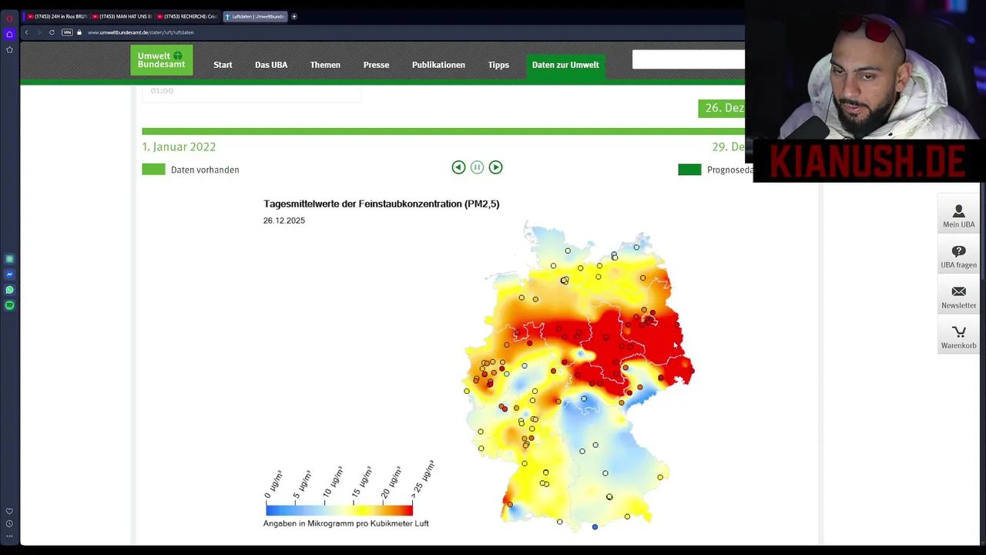Viewport: 986px width, 555px height.
Task: Click the '29. De' end date label
Action: pos(728,146)
